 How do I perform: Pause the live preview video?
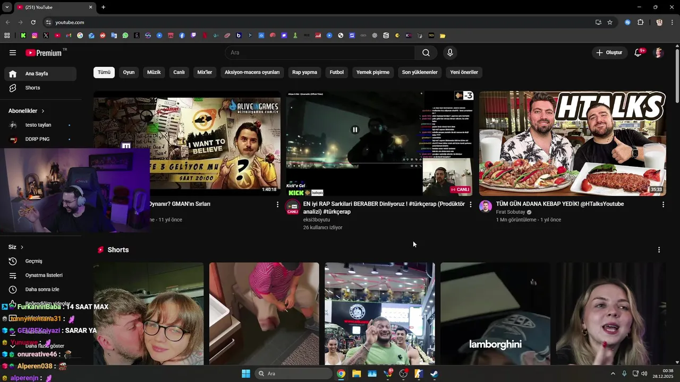(355, 129)
